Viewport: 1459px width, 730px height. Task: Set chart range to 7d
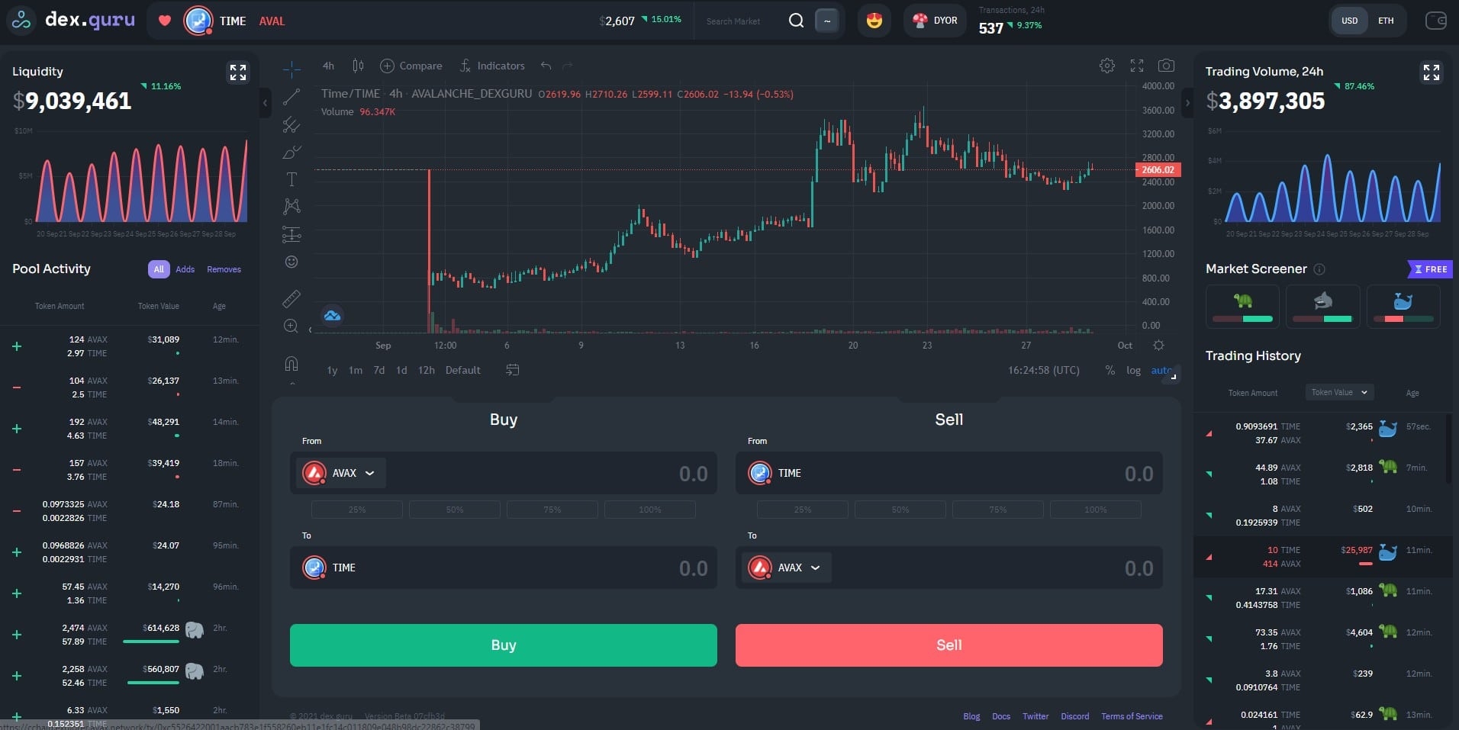[378, 370]
